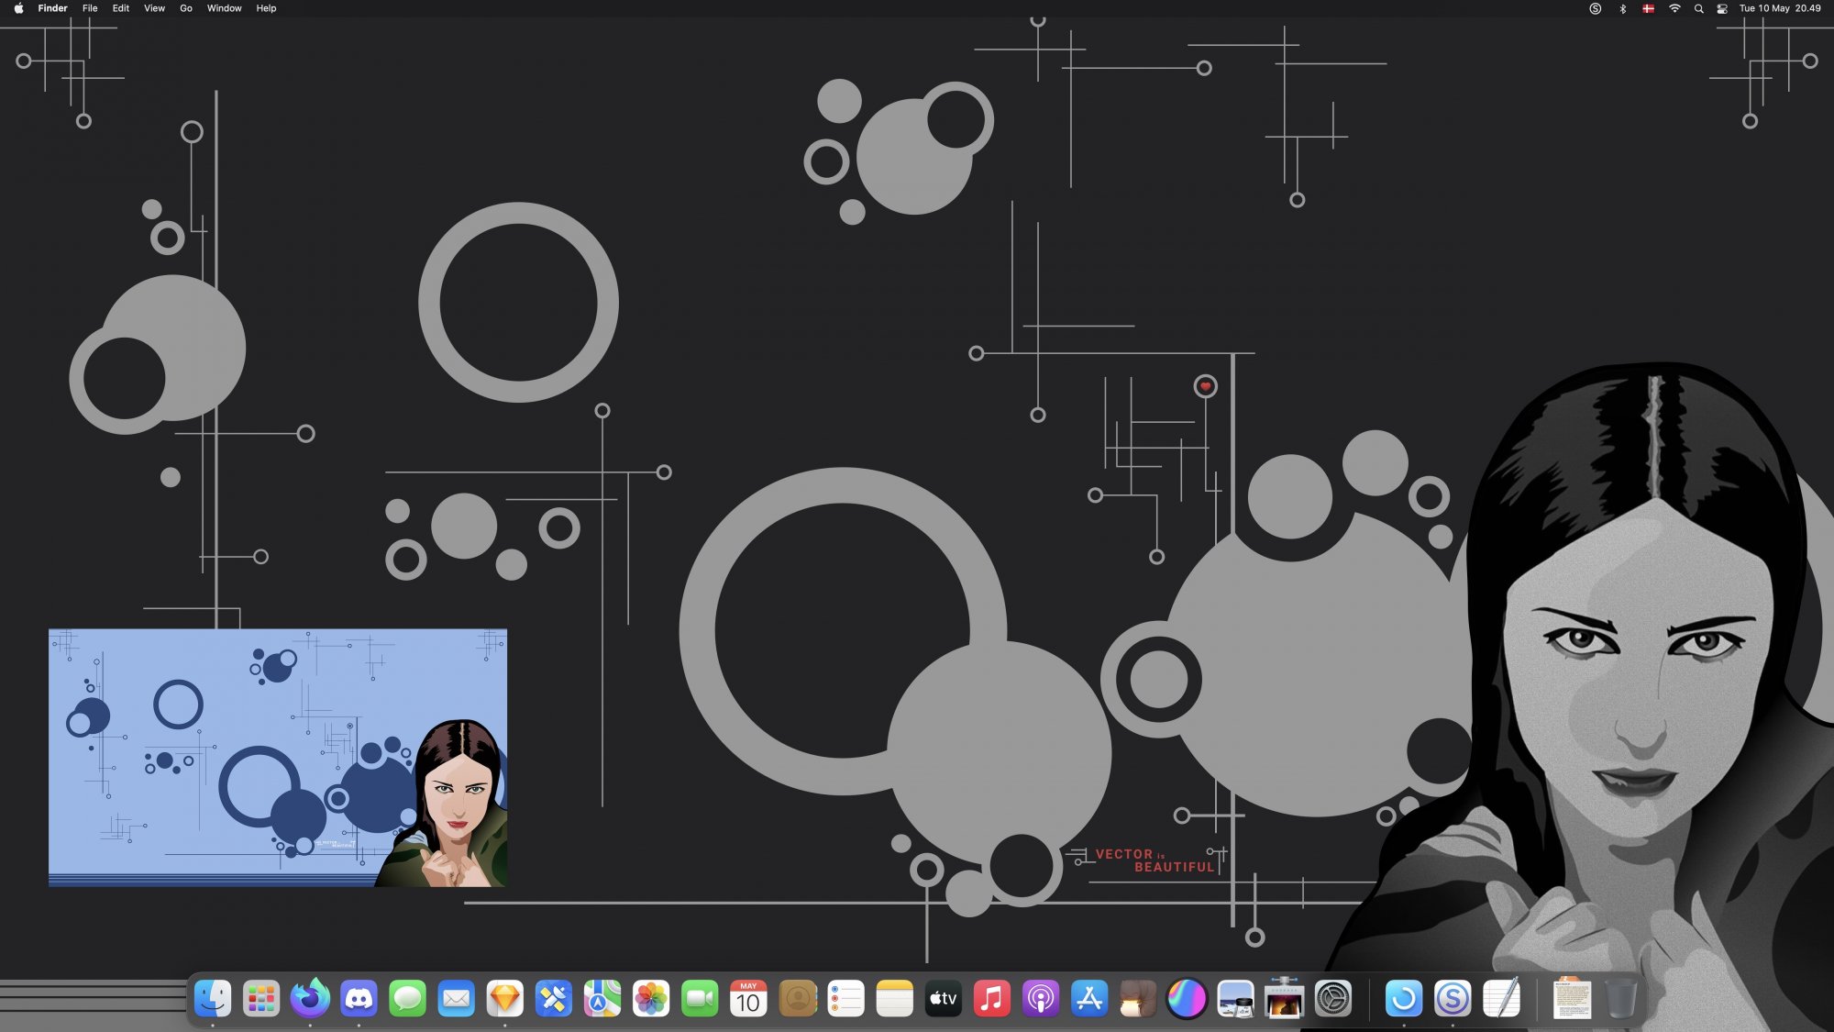Open the Window menu
Viewport: 1834px width, 1032px height.
click(x=224, y=8)
